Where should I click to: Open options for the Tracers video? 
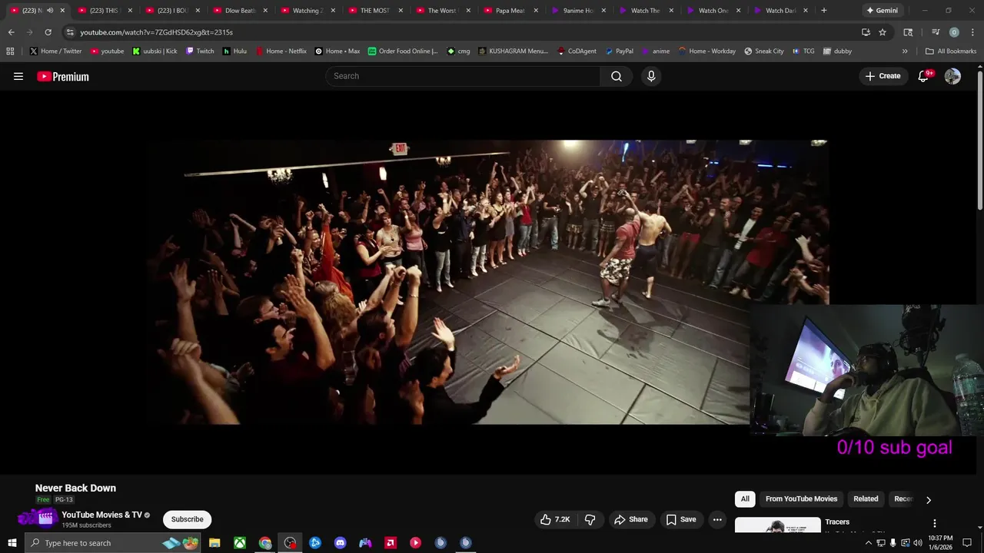point(935,523)
